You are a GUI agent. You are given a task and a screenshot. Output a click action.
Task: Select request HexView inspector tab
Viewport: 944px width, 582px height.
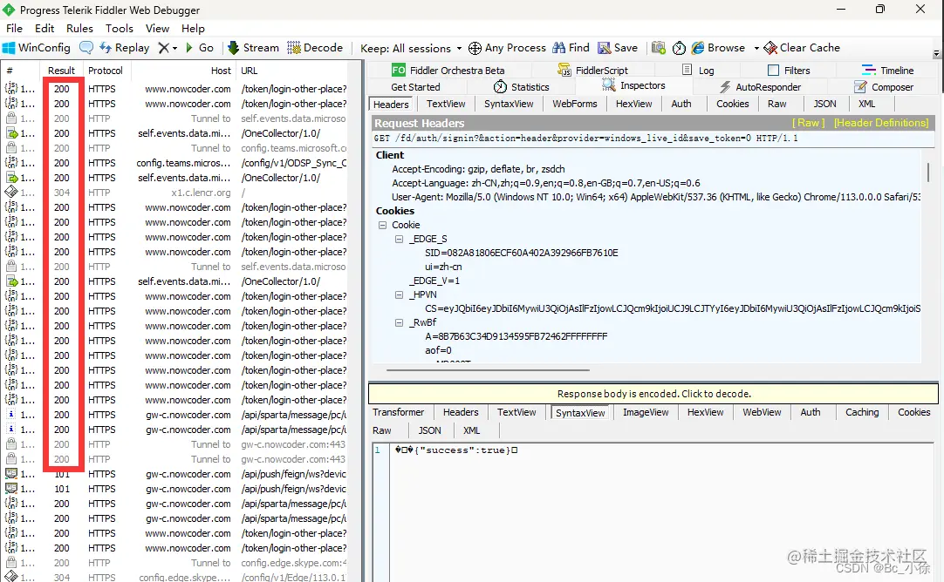(x=634, y=104)
